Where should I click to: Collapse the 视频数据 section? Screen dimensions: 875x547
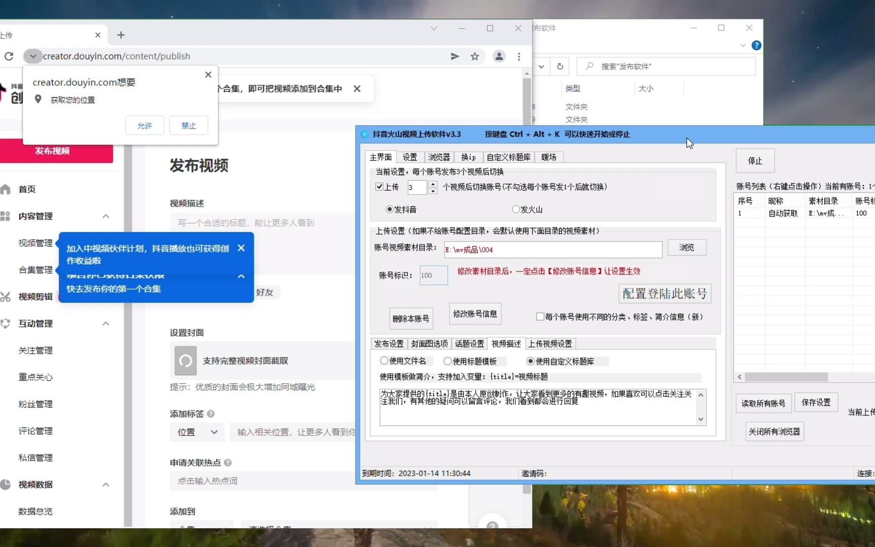coord(106,485)
